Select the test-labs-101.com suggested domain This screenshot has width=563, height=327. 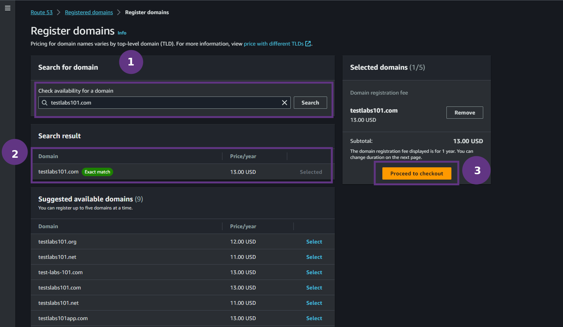(x=314, y=272)
